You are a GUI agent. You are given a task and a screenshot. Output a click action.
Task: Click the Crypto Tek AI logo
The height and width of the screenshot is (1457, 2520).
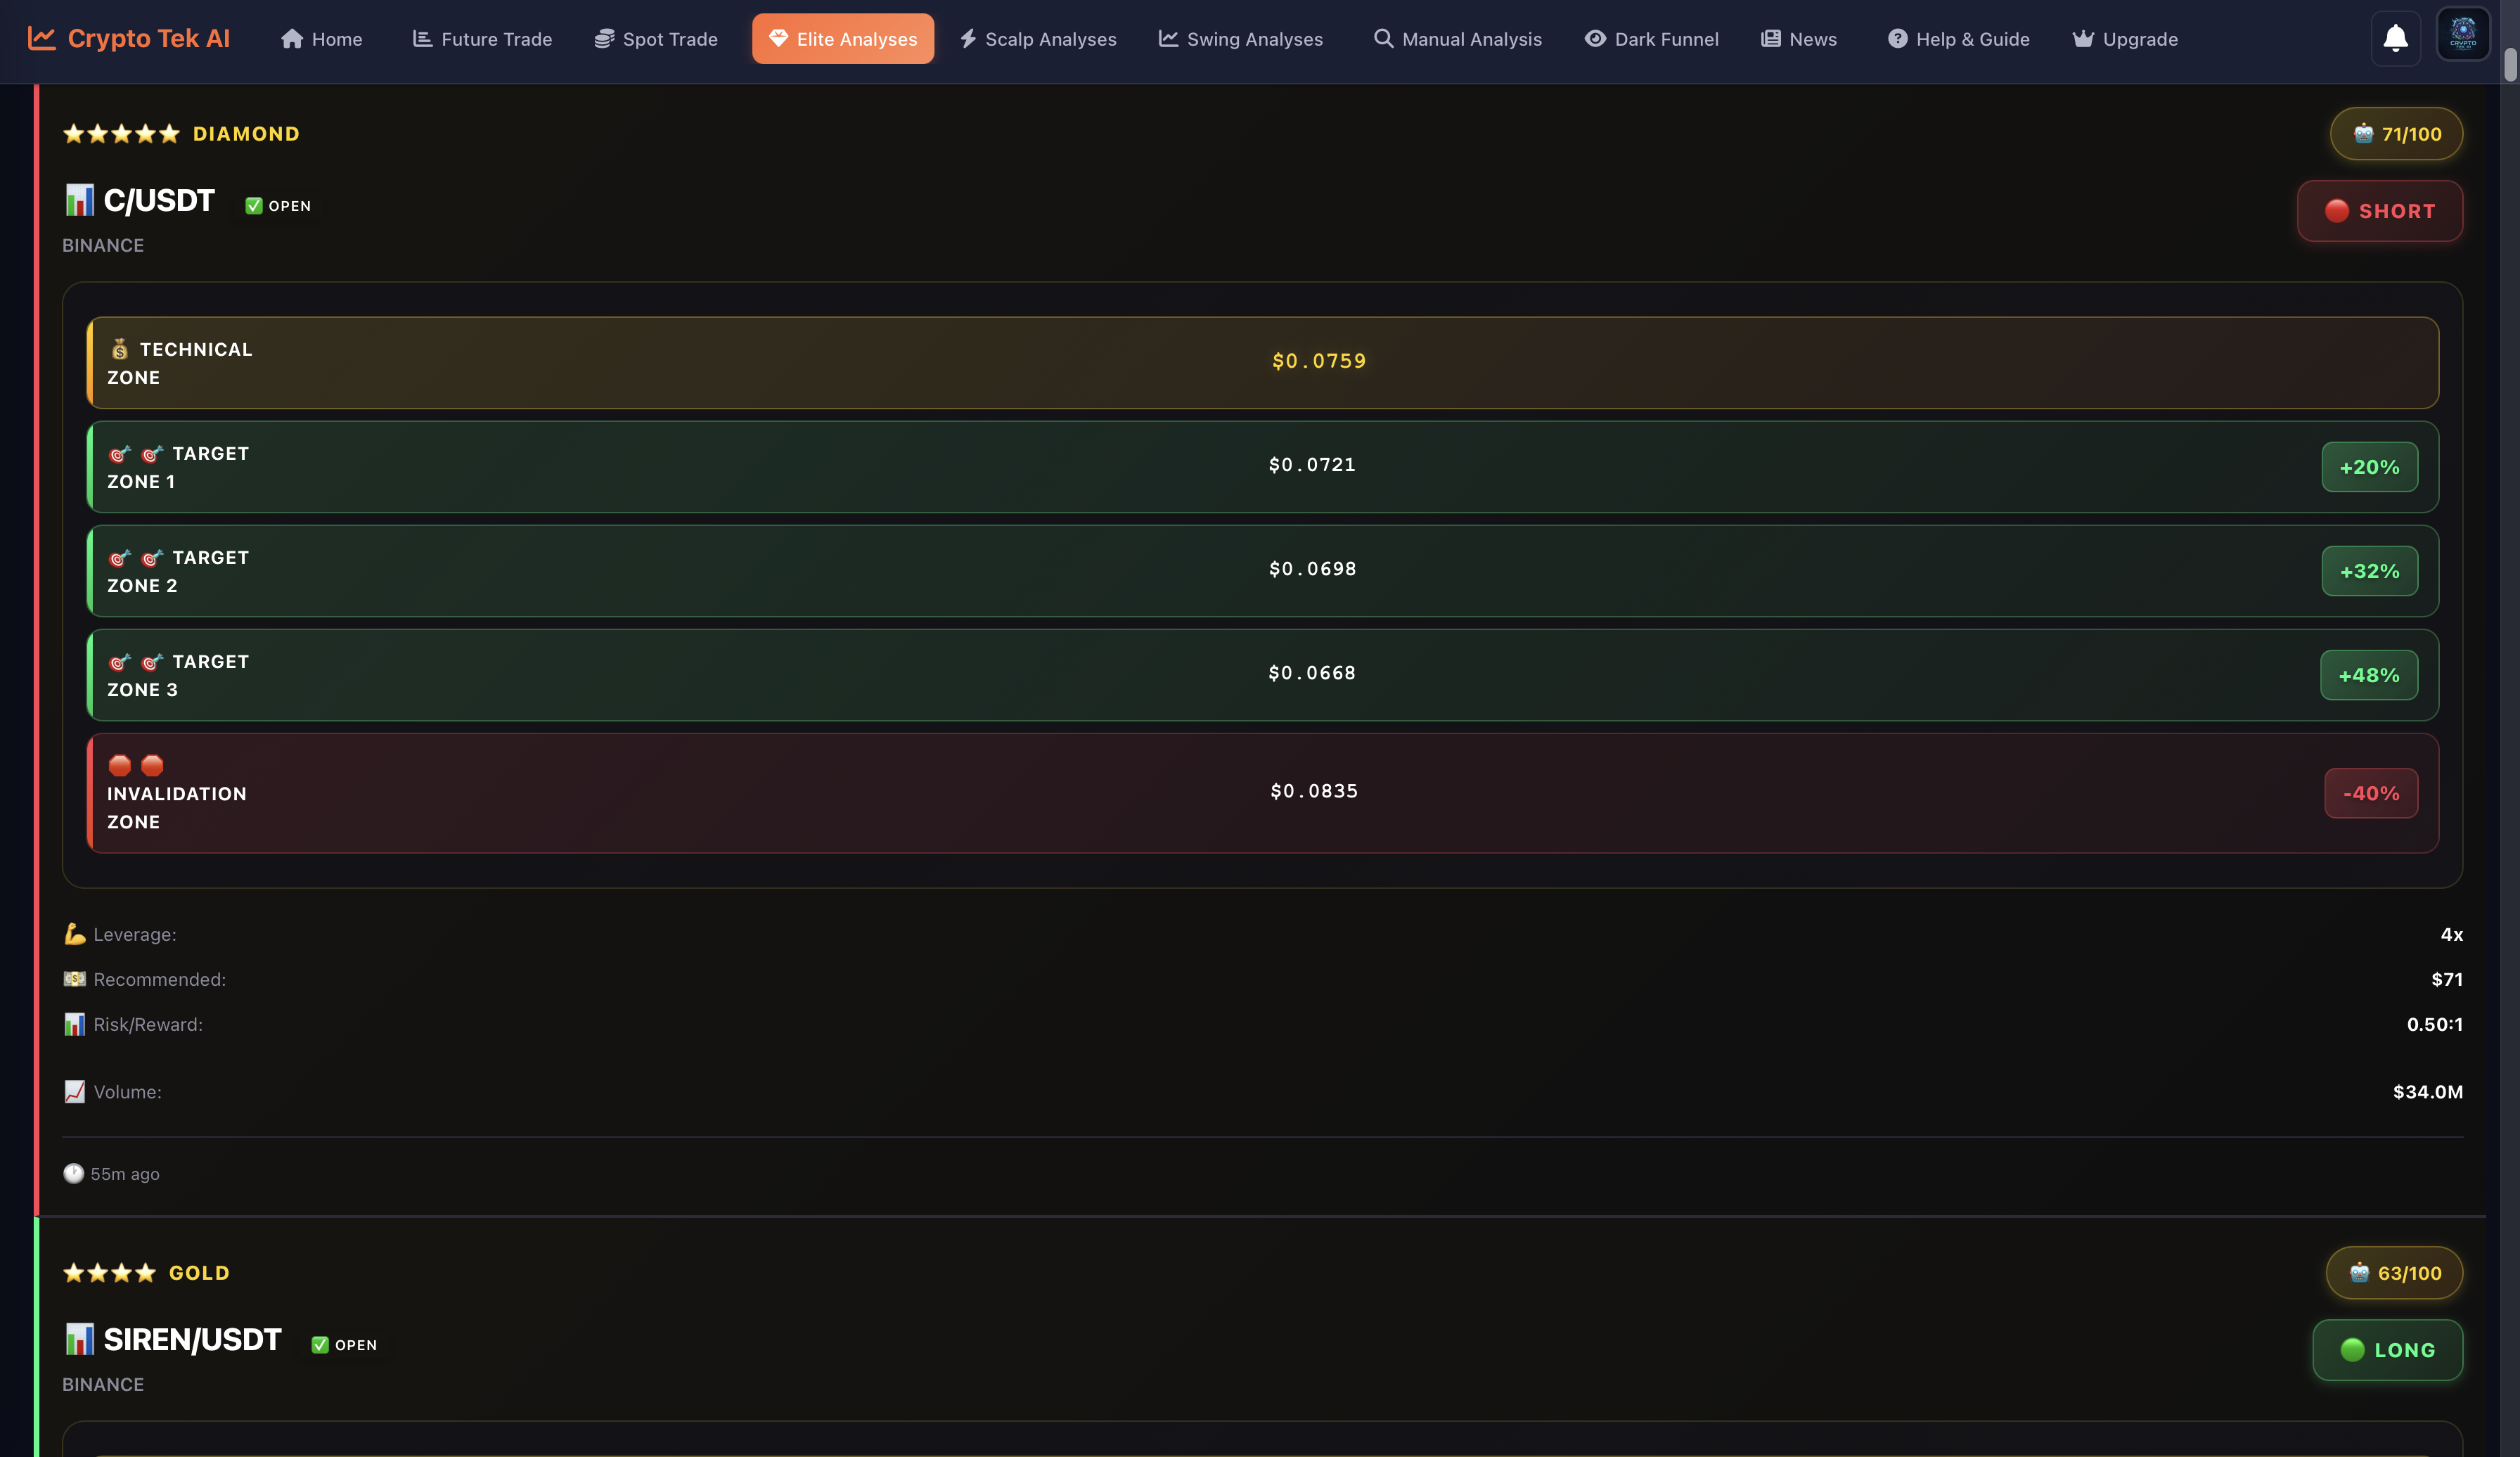[x=129, y=39]
